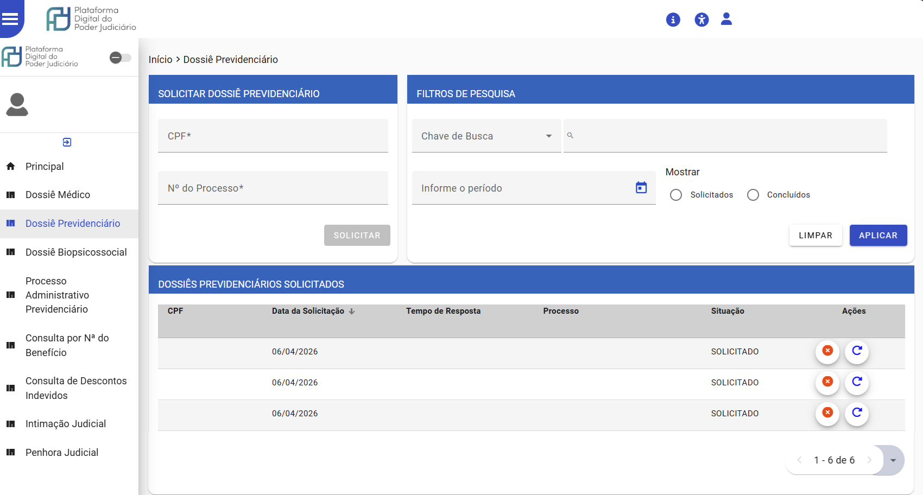Click the SOLICITAR button
This screenshot has height=495, width=923.
[357, 236]
